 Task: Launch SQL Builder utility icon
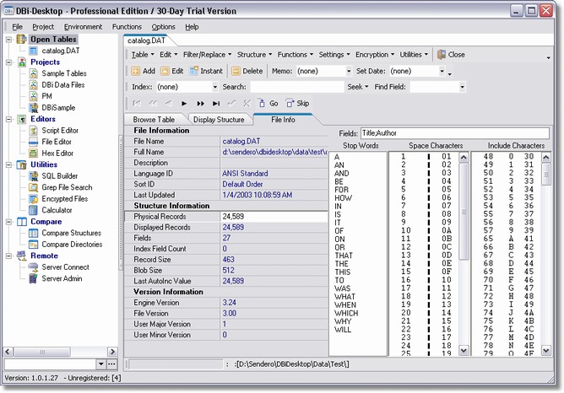pos(34,176)
